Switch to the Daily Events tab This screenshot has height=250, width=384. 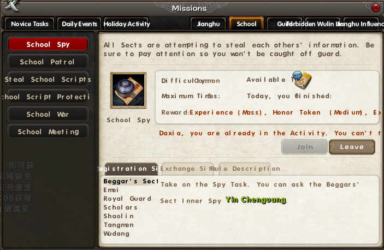[79, 23]
